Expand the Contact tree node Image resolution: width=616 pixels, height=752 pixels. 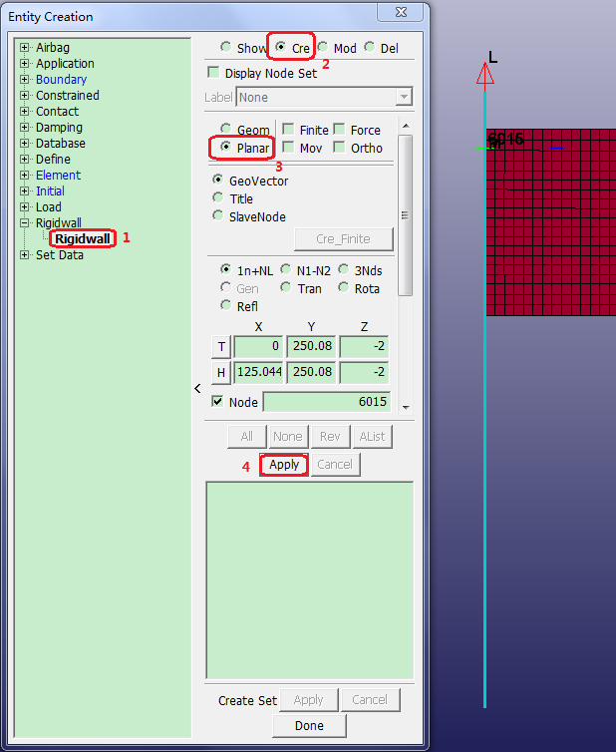[x=24, y=112]
